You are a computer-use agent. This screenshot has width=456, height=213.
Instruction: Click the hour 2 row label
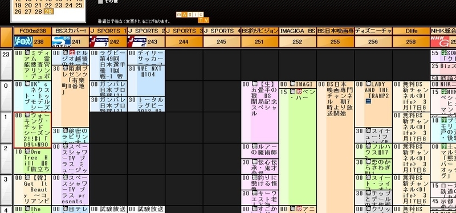(x=6, y=159)
